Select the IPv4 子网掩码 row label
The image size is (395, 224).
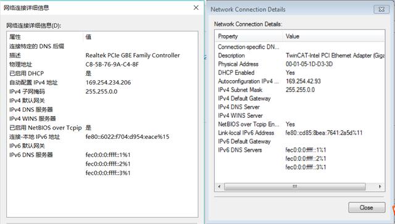click(x=27, y=92)
